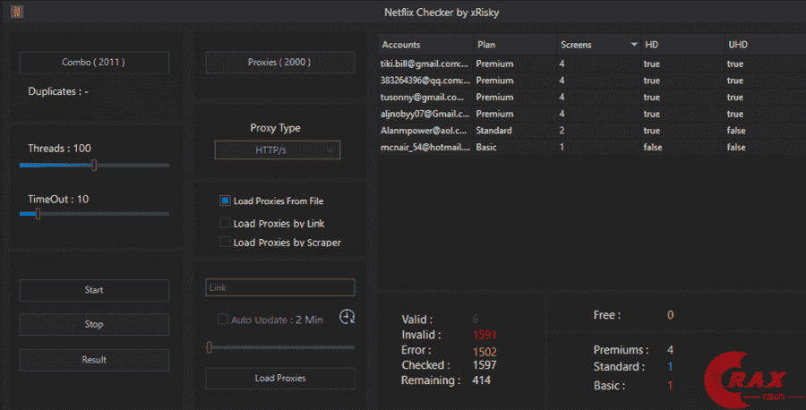Expand the Screens column sort arrow

[x=634, y=45]
